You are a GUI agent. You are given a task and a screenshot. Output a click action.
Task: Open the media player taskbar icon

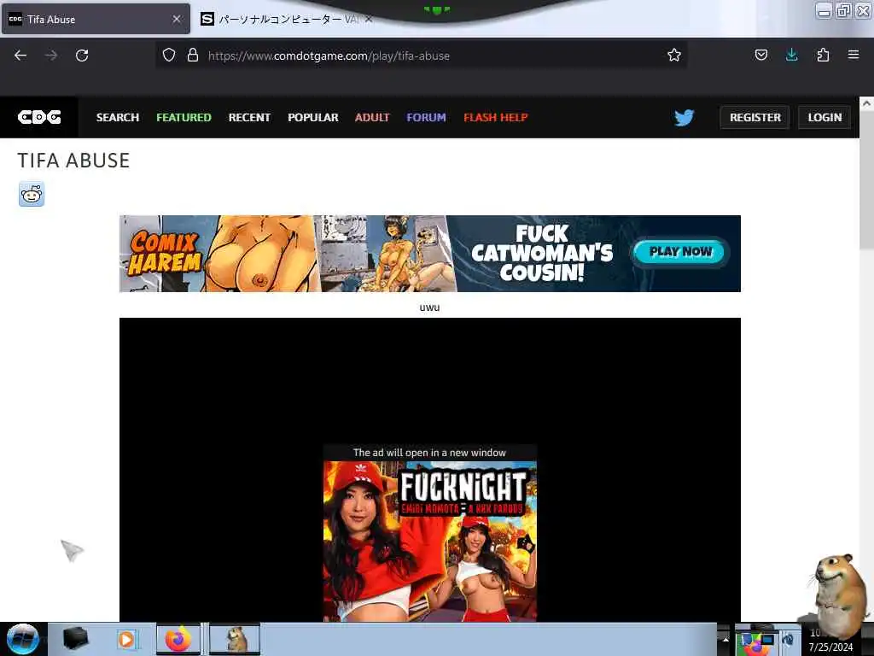point(126,639)
